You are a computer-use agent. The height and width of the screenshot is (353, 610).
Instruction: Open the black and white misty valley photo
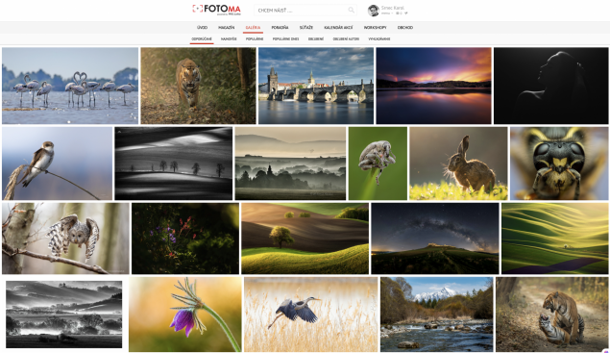coord(63,315)
